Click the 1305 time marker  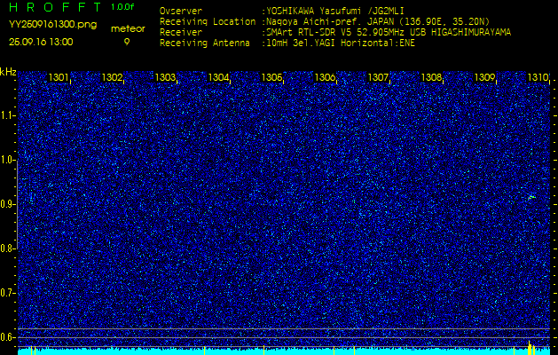[272, 78]
